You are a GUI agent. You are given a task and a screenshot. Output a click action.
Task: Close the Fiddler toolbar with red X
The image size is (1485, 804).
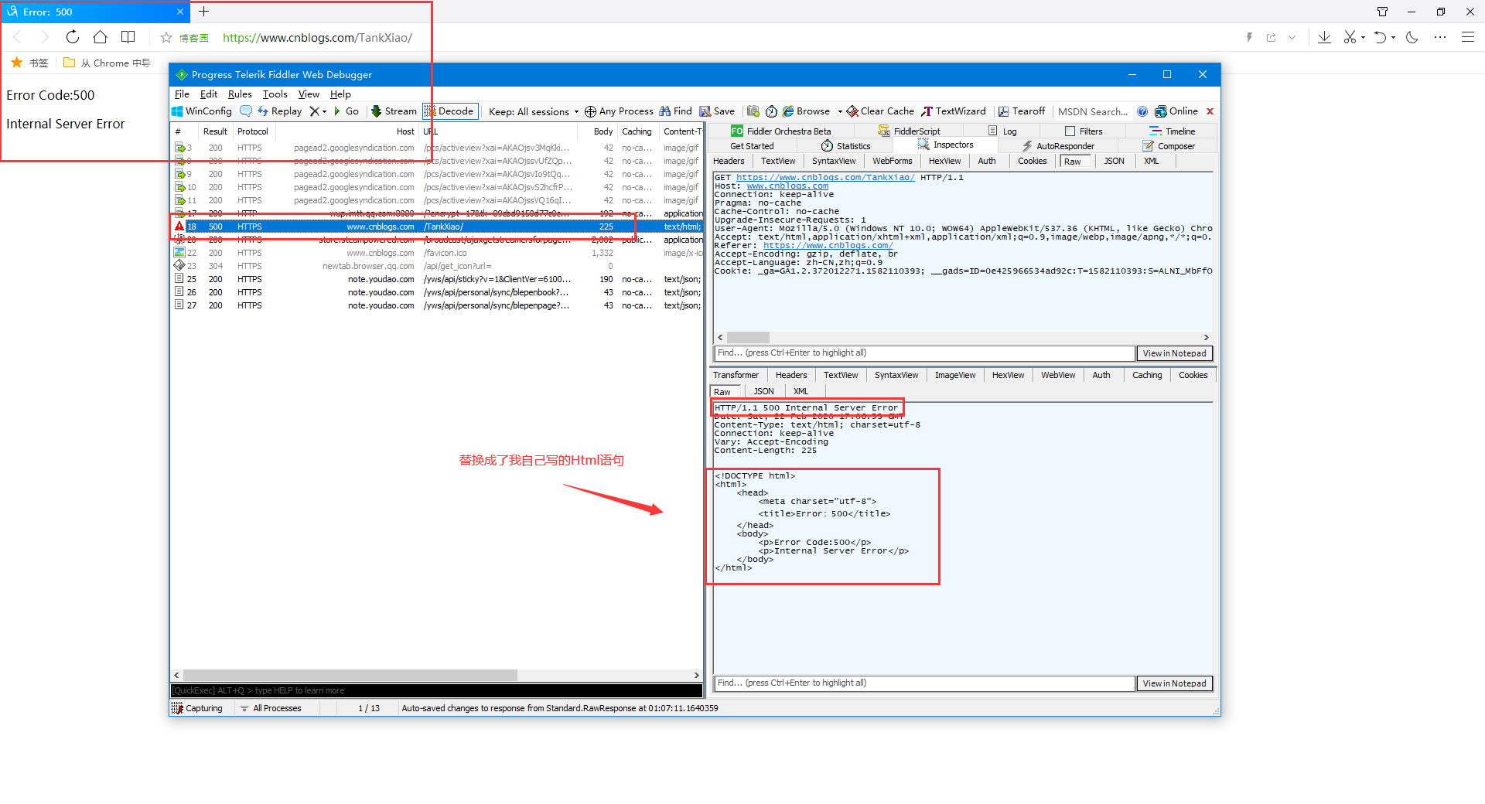click(1210, 111)
